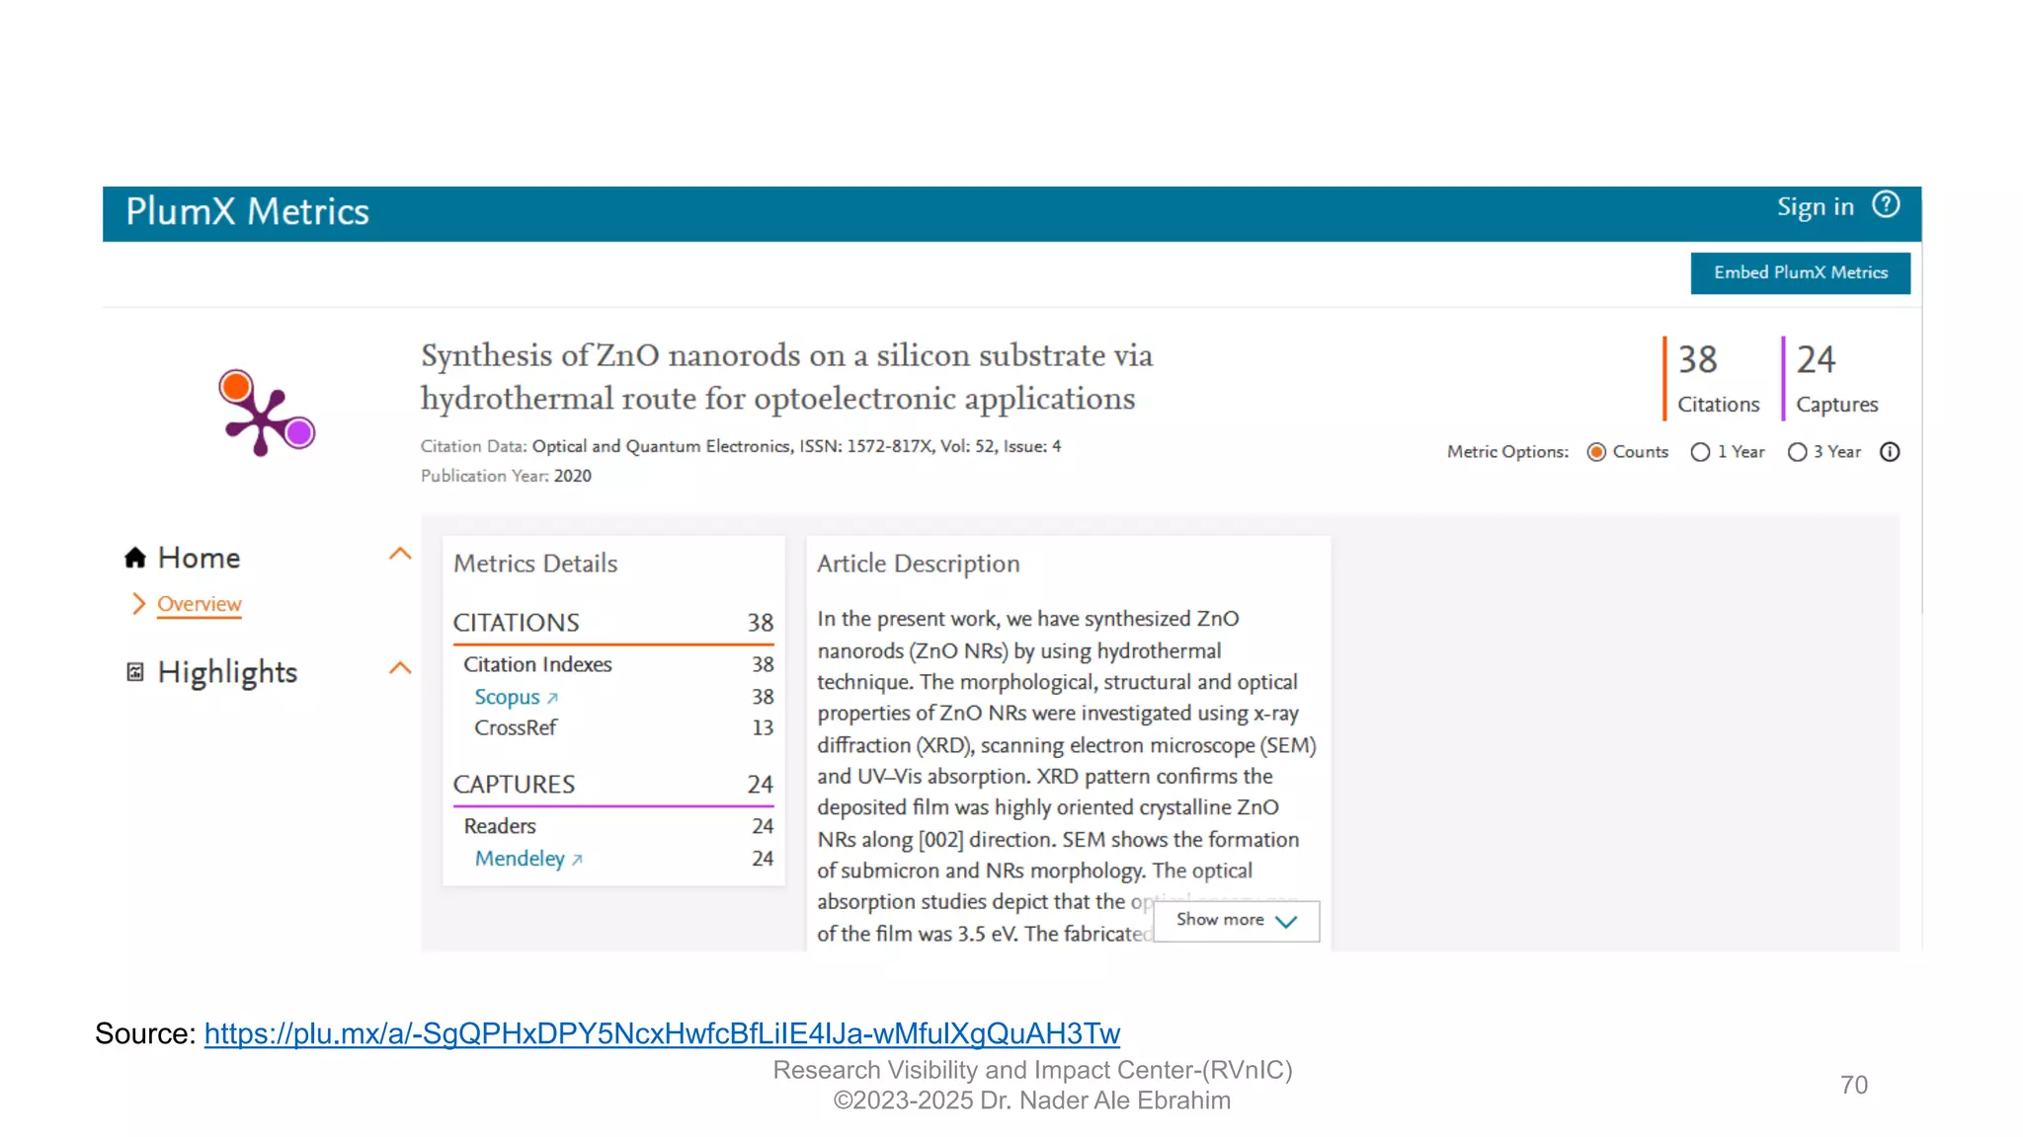
Task: Click Embed PlumX Metrics button
Action: (x=1800, y=273)
